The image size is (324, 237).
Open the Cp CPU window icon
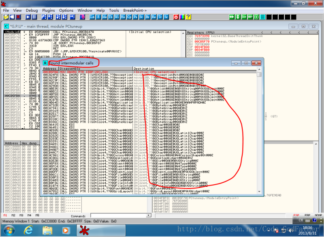[x=129, y=17]
